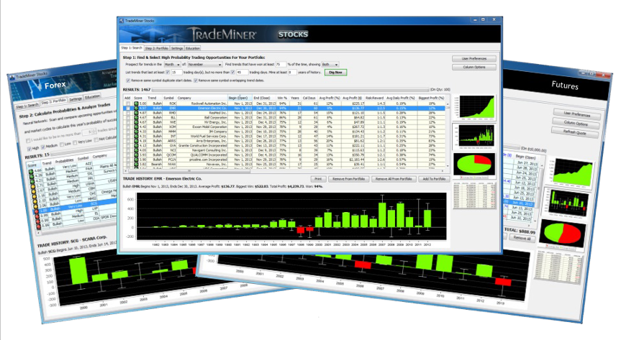Open Step 1: Search tab in Forex window
The height and width of the screenshot is (340, 621).
(27, 105)
